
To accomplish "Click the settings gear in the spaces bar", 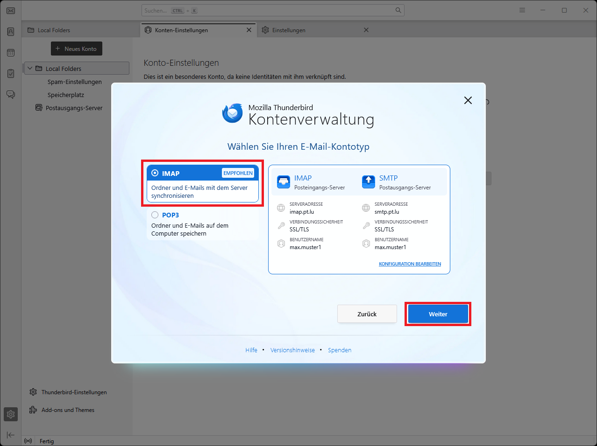I will pos(11,414).
